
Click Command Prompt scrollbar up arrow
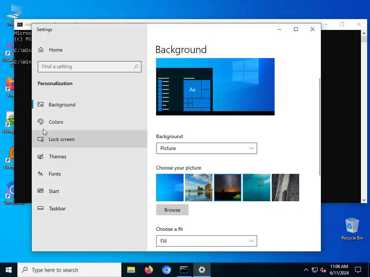(364, 33)
